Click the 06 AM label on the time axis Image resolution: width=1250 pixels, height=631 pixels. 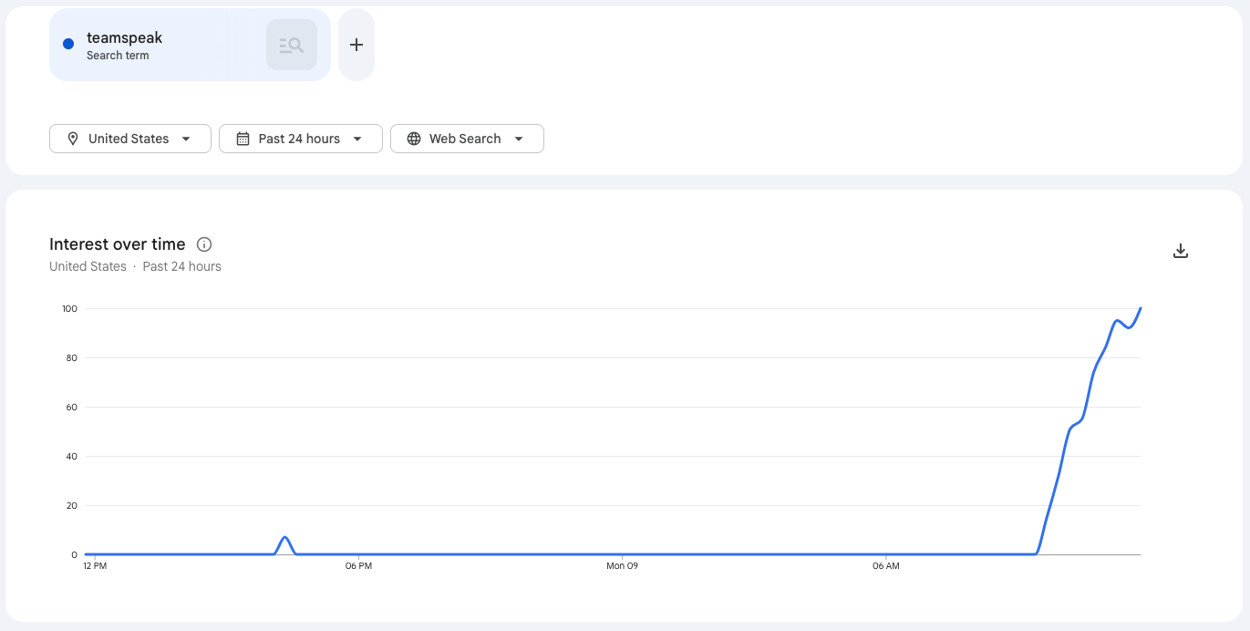885,566
